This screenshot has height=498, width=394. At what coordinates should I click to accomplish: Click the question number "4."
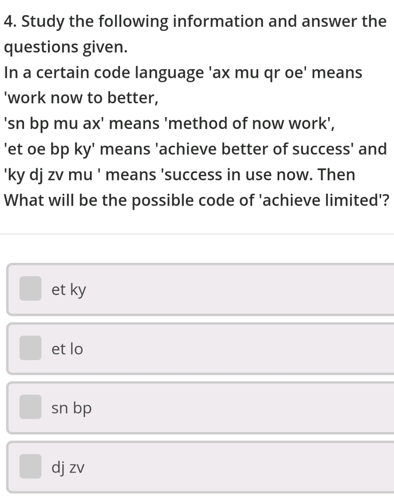pyautogui.click(x=10, y=21)
